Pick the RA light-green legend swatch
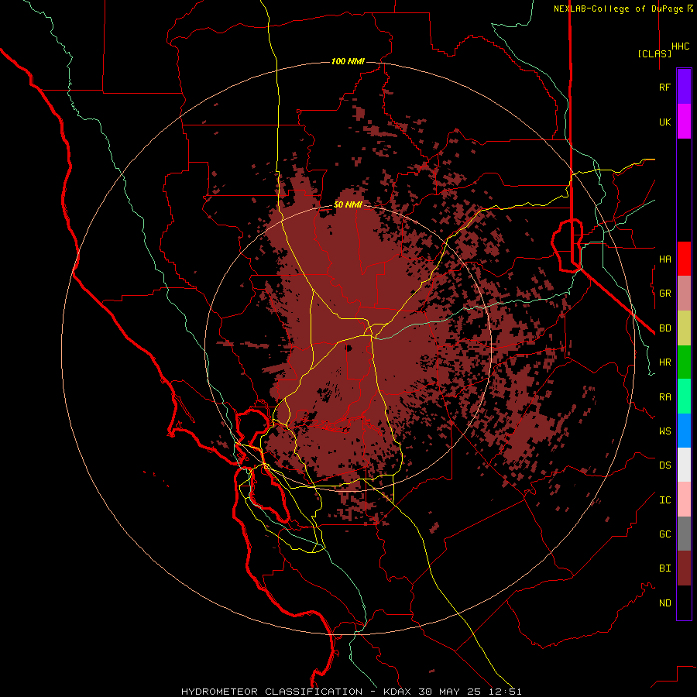The height and width of the screenshot is (697, 697). (x=684, y=397)
